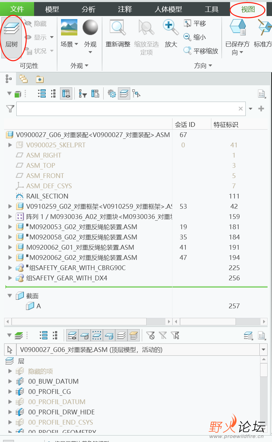Open the active model dropdown V0900027_G06

[263, 350]
